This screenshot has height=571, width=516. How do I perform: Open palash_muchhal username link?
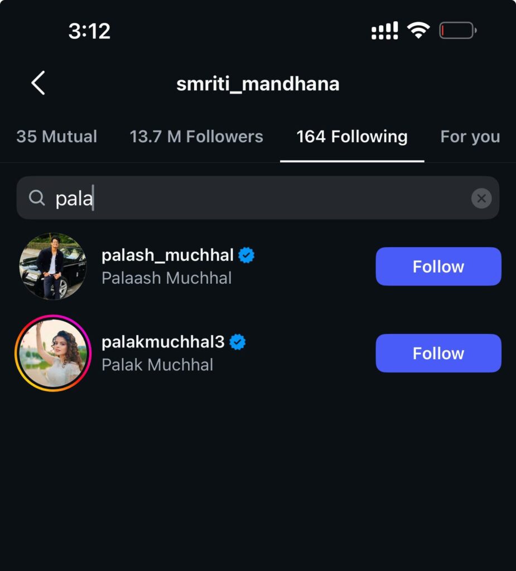click(167, 255)
